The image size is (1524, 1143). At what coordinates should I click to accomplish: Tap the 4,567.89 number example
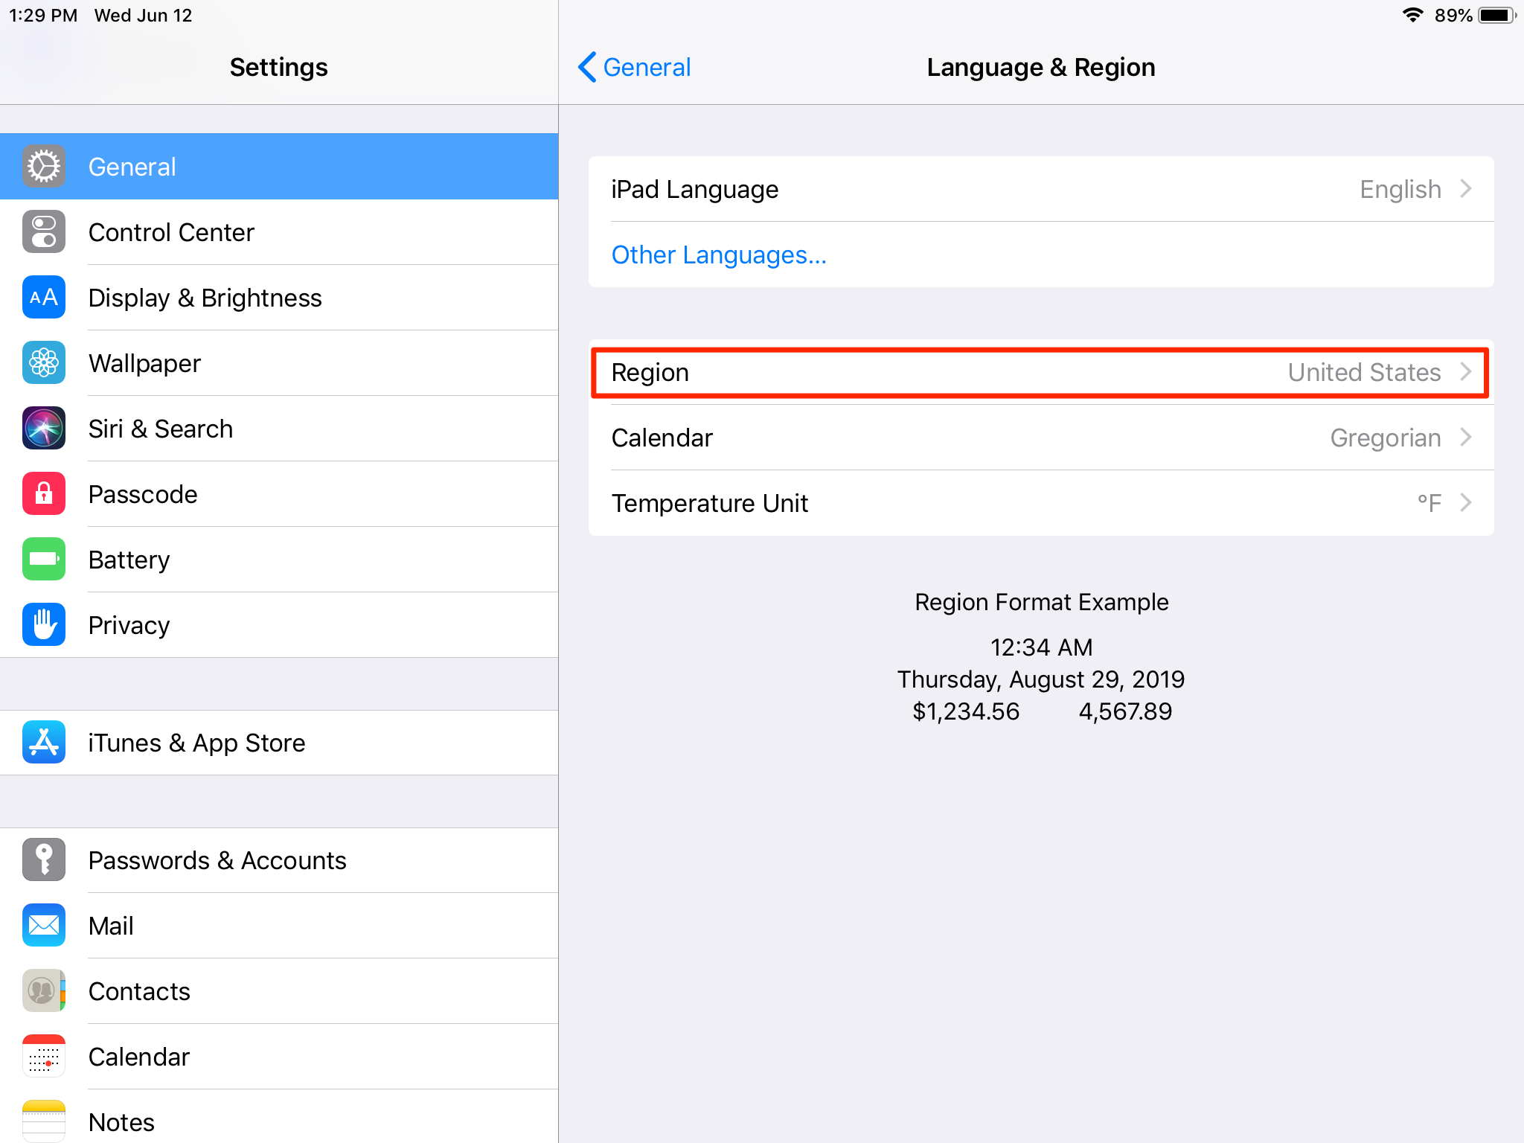click(x=1125, y=711)
